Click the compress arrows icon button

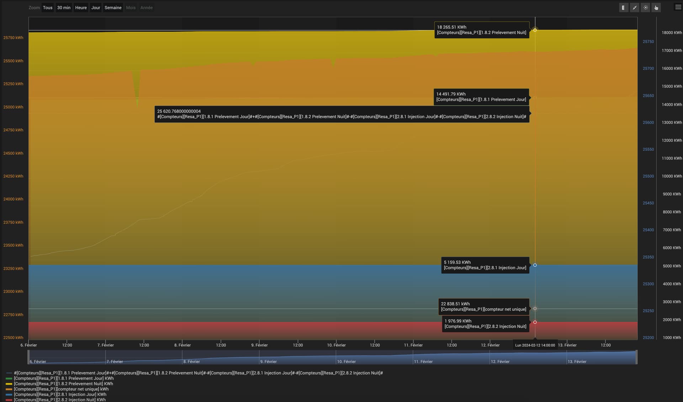(635, 7)
